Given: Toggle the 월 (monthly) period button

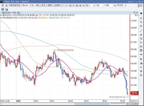Looking at the screenshot, I should click(77, 5).
